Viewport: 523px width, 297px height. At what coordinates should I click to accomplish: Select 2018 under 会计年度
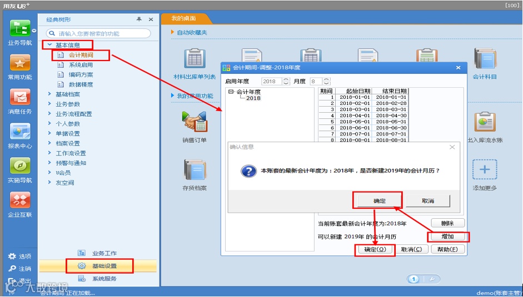pos(253,98)
